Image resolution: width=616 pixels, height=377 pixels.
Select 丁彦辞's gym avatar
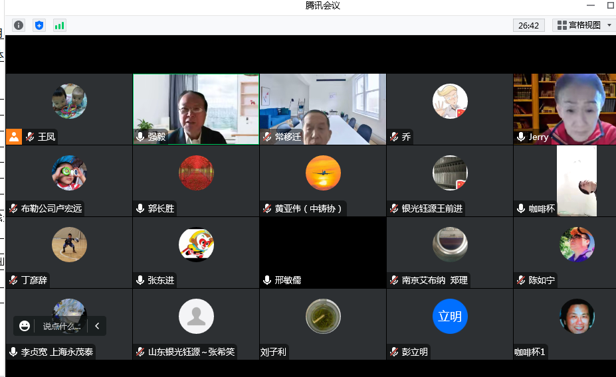pos(69,245)
